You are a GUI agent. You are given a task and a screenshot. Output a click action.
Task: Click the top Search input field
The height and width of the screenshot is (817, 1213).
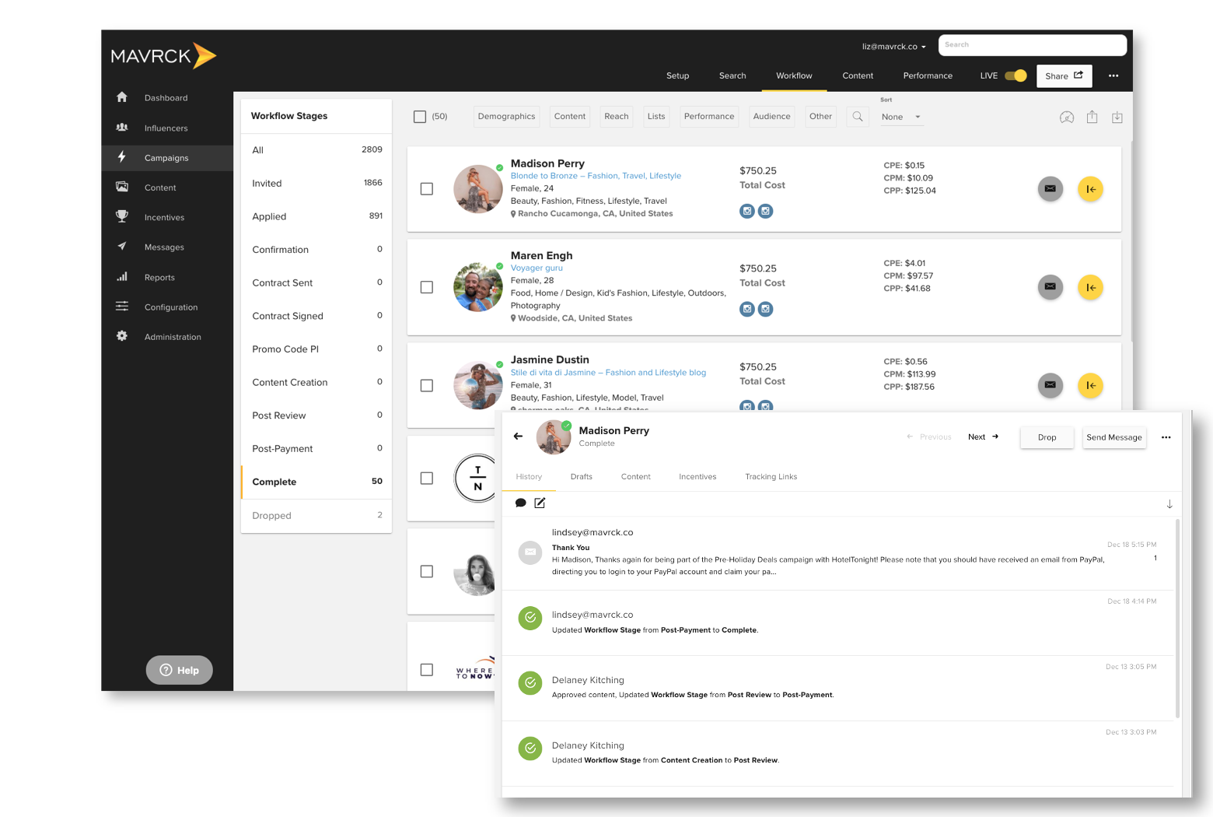click(1032, 45)
